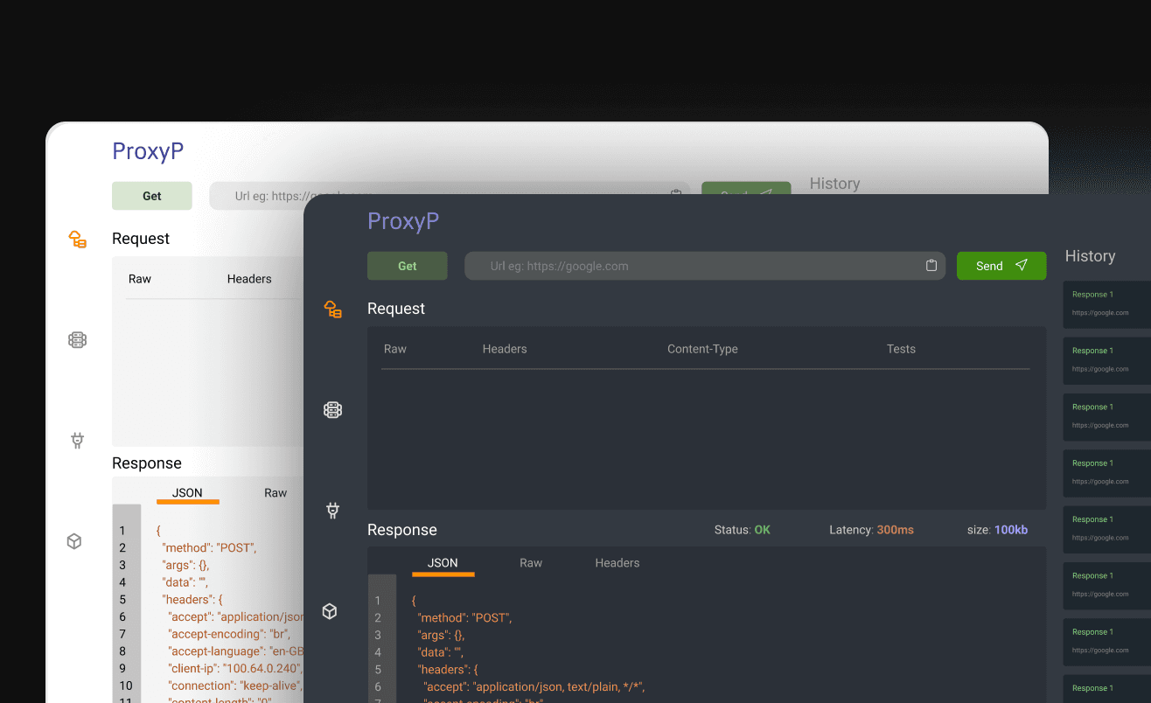Open the server rack icon in dark sidebar

click(332, 409)
